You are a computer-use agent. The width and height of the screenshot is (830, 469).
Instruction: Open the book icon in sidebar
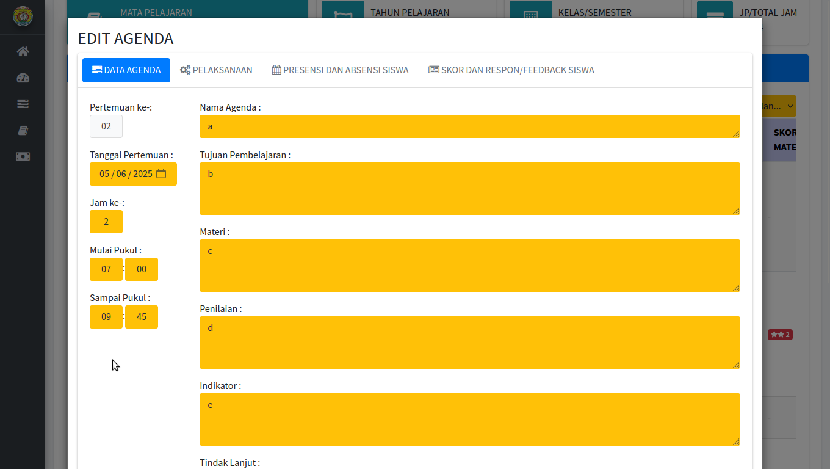(23, 131)
